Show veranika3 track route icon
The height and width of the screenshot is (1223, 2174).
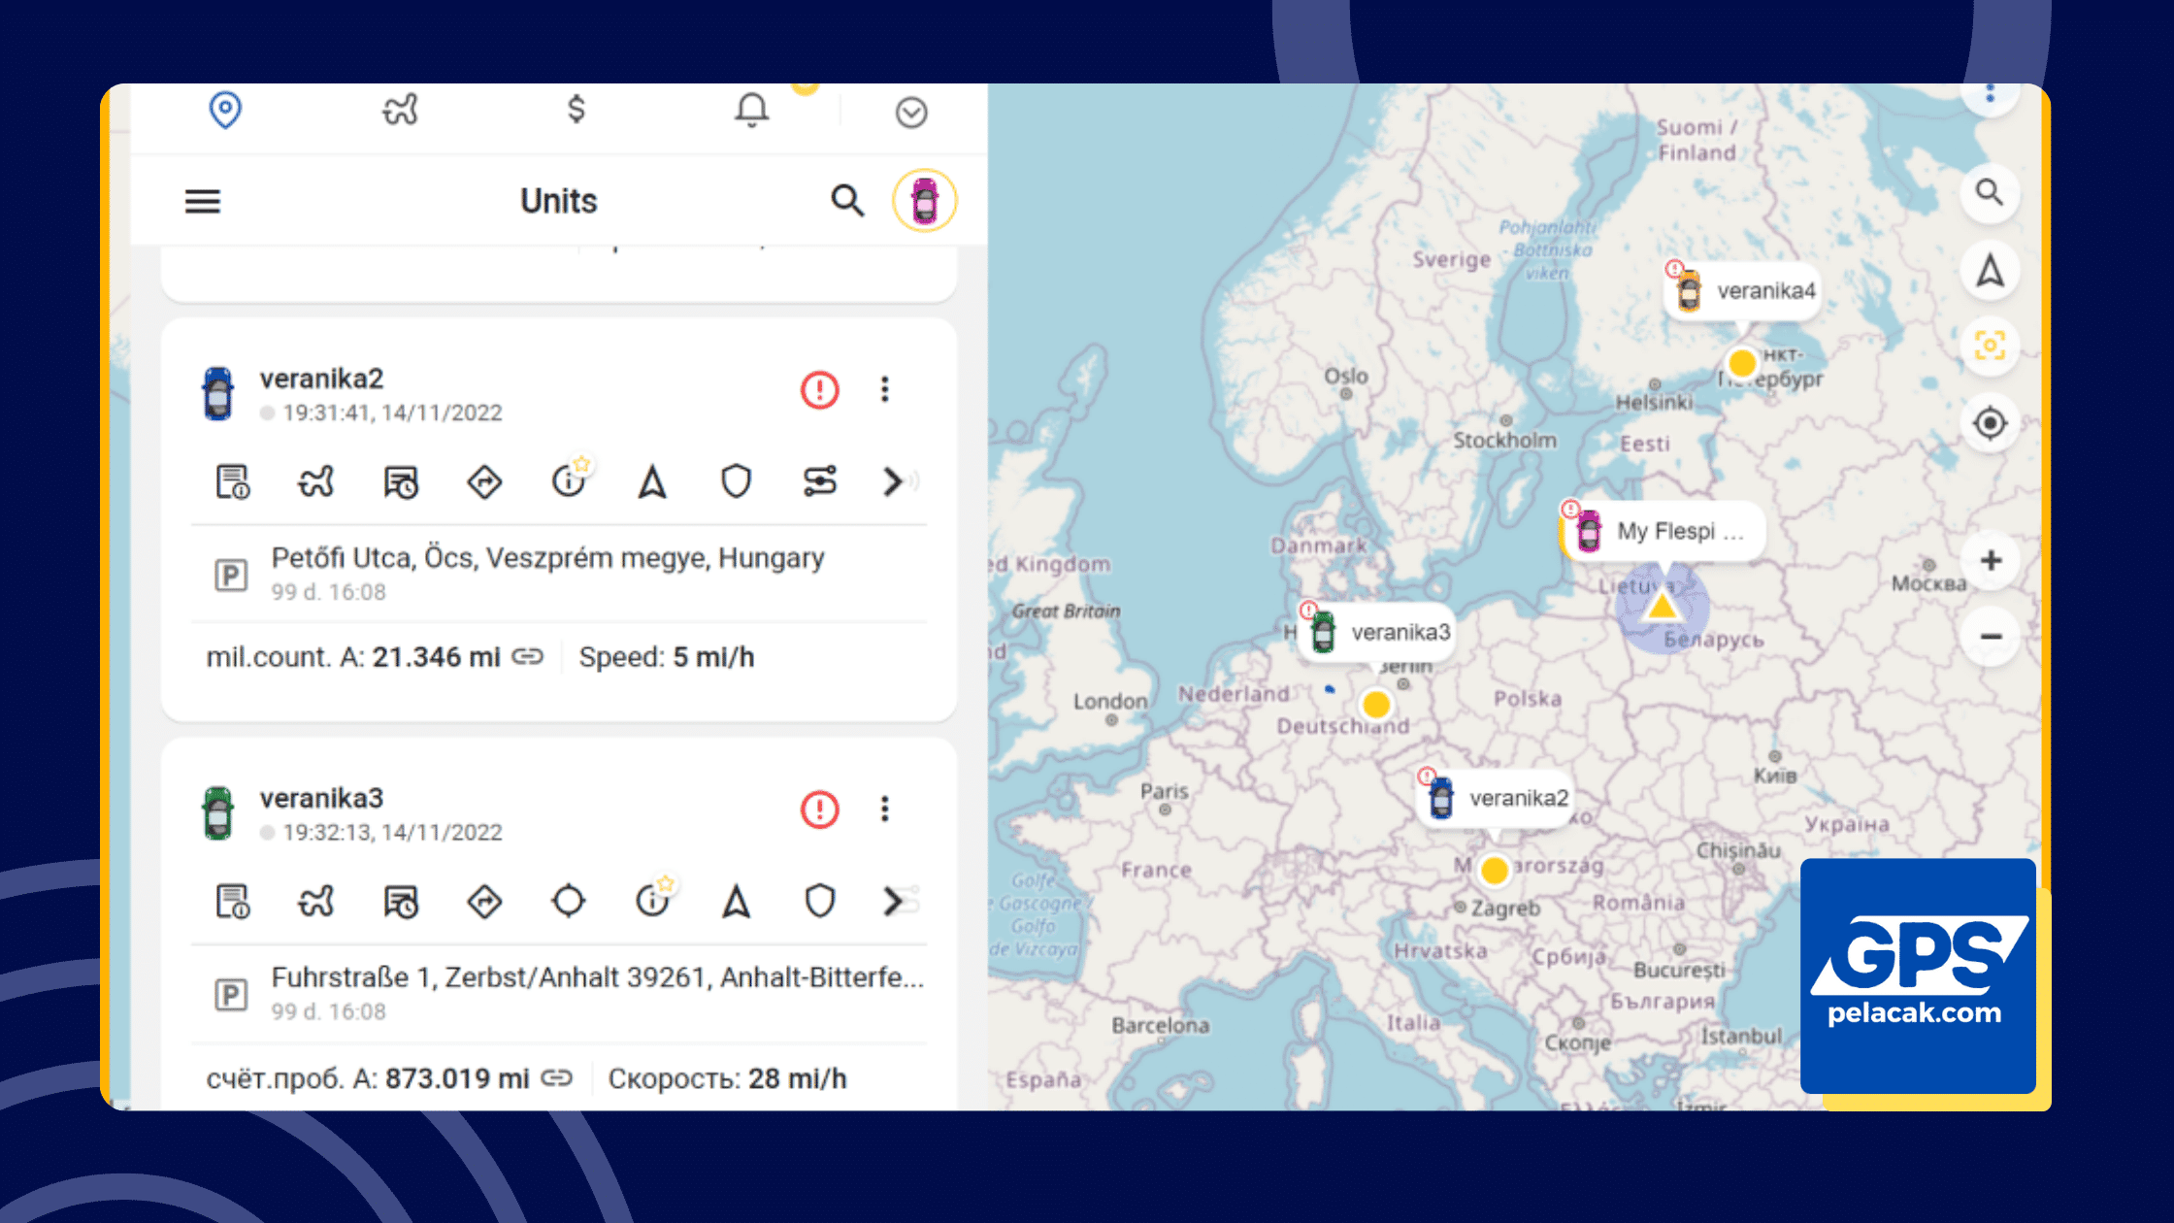coord(316,901)
